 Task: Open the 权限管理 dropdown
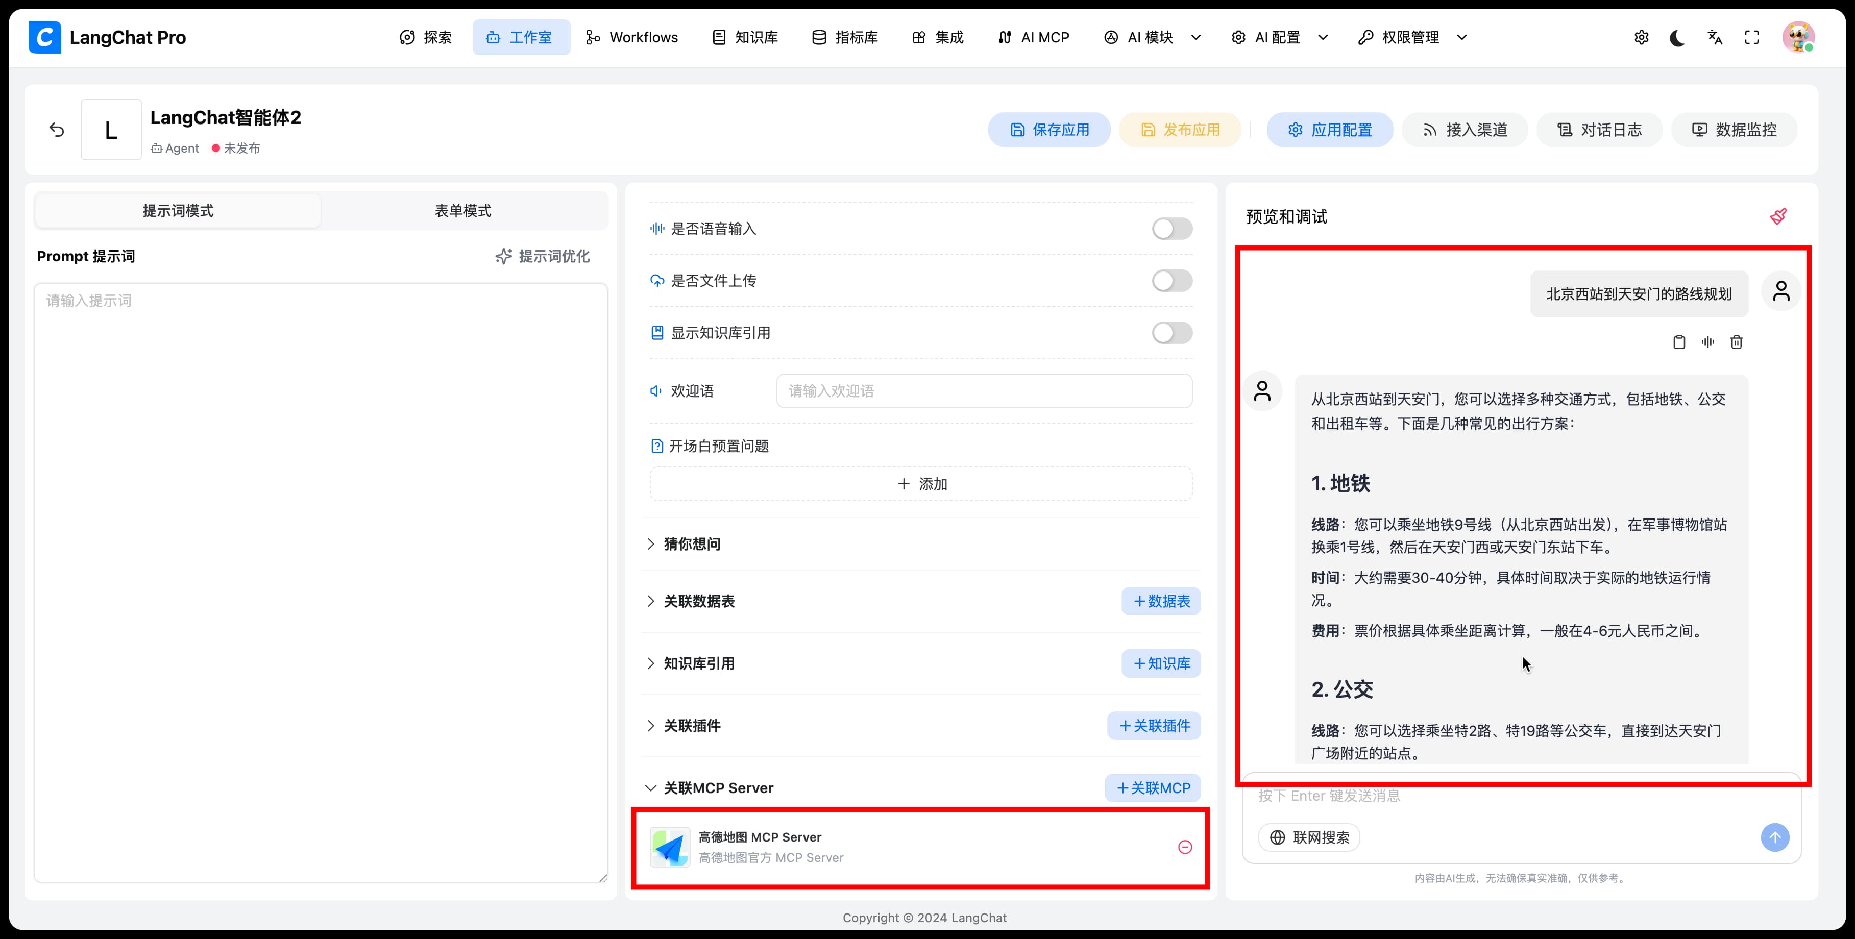1412,37
